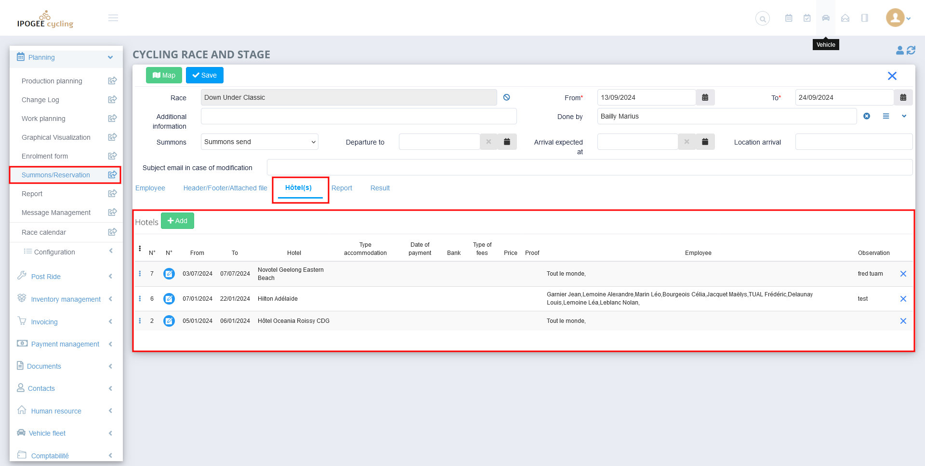Screen dimensions: 925x466
Task: Close the race form with the X
Action: [x=892, y=76]
